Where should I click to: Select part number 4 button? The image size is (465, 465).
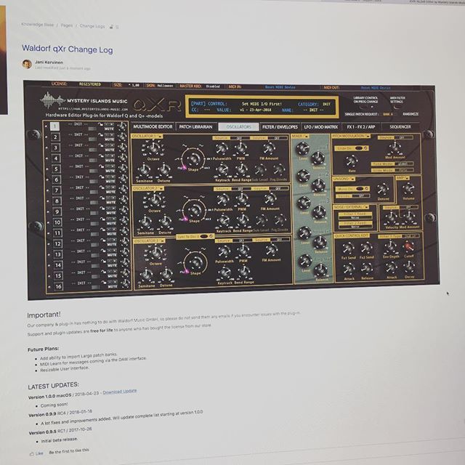pyautogui.click(x=56, y=158)
